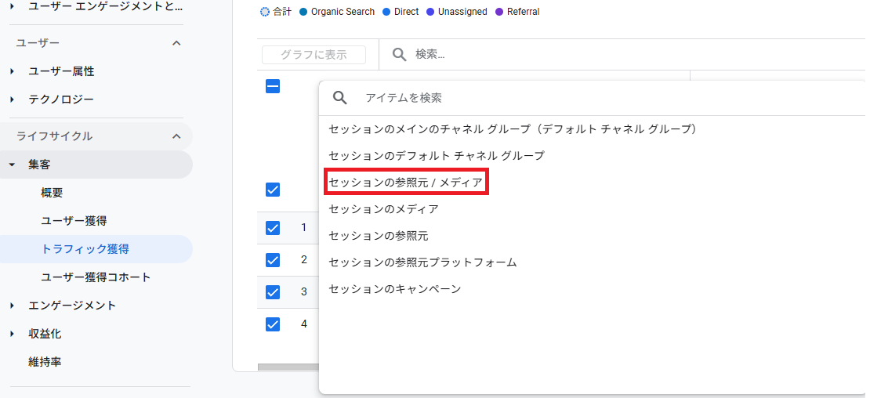Expand the エンゲージメント tree arrow

pos(13,306)
